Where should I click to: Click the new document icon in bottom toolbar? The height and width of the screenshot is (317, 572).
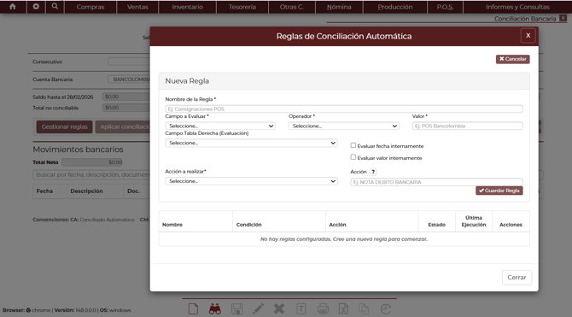(193, 309)
